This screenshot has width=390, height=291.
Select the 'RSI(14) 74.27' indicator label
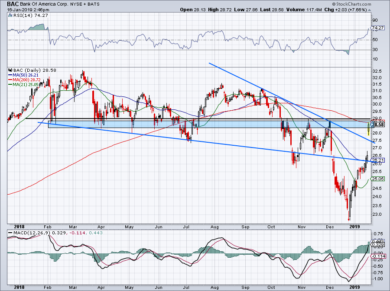click(x=30, y=16)
